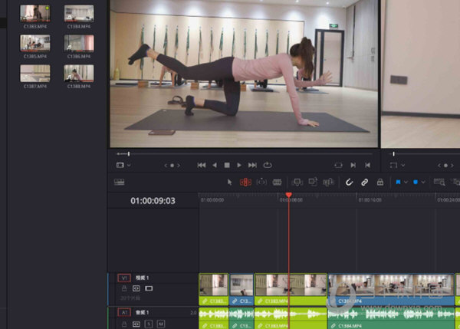Click the video 1 track name label
Screen dimensions: 460x329
point(143,278)
